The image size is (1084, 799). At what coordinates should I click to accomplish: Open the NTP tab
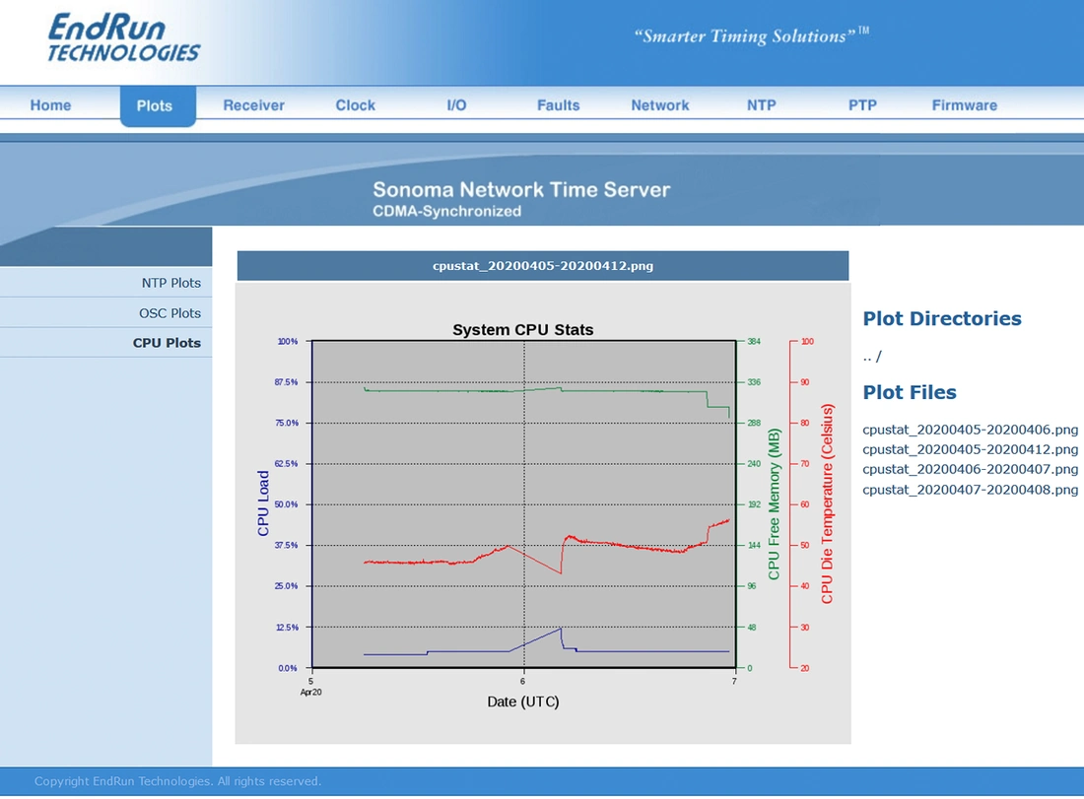coord(761,105)
